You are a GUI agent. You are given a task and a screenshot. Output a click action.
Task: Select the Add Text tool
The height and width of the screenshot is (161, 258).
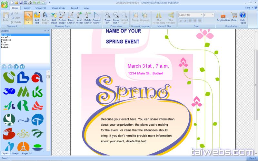37,17
